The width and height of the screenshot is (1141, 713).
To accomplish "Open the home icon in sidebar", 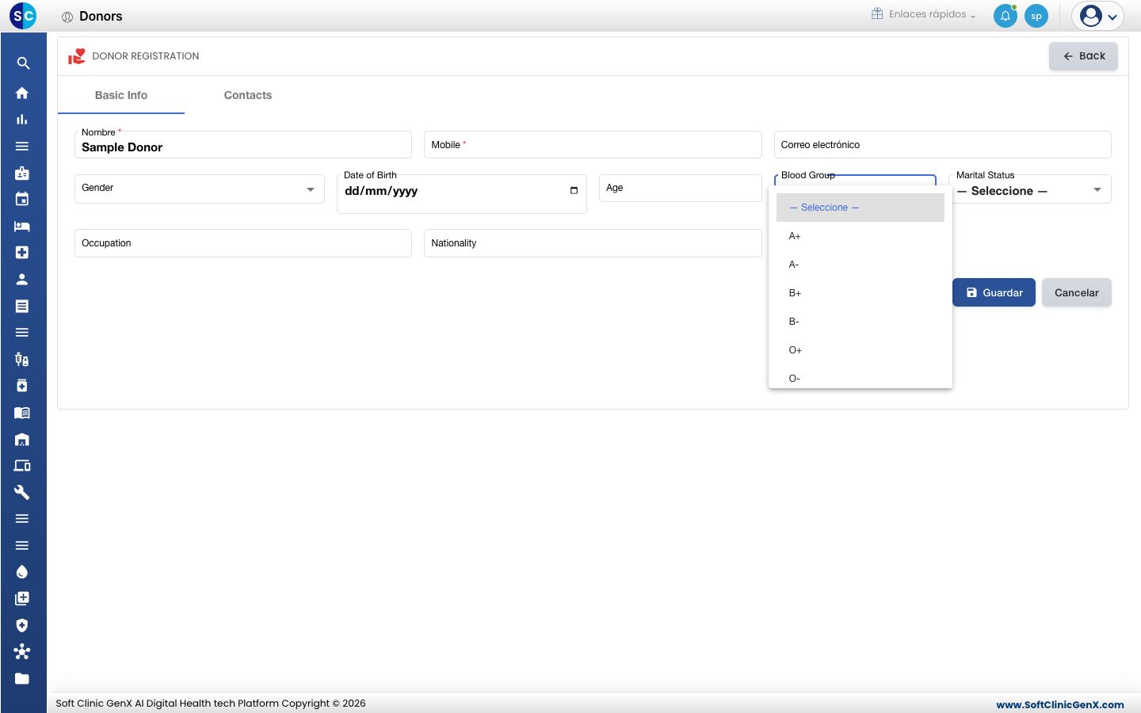I will 22,93.
